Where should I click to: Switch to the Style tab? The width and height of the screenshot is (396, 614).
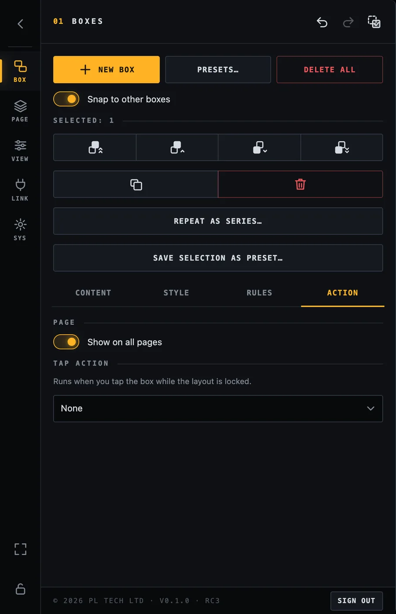point(176,293)
